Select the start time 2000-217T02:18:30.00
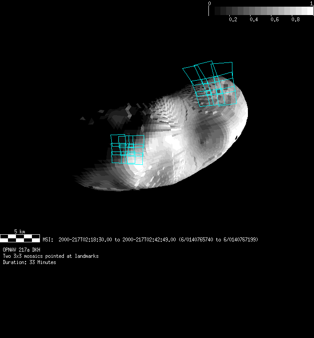 coord(85,240)
